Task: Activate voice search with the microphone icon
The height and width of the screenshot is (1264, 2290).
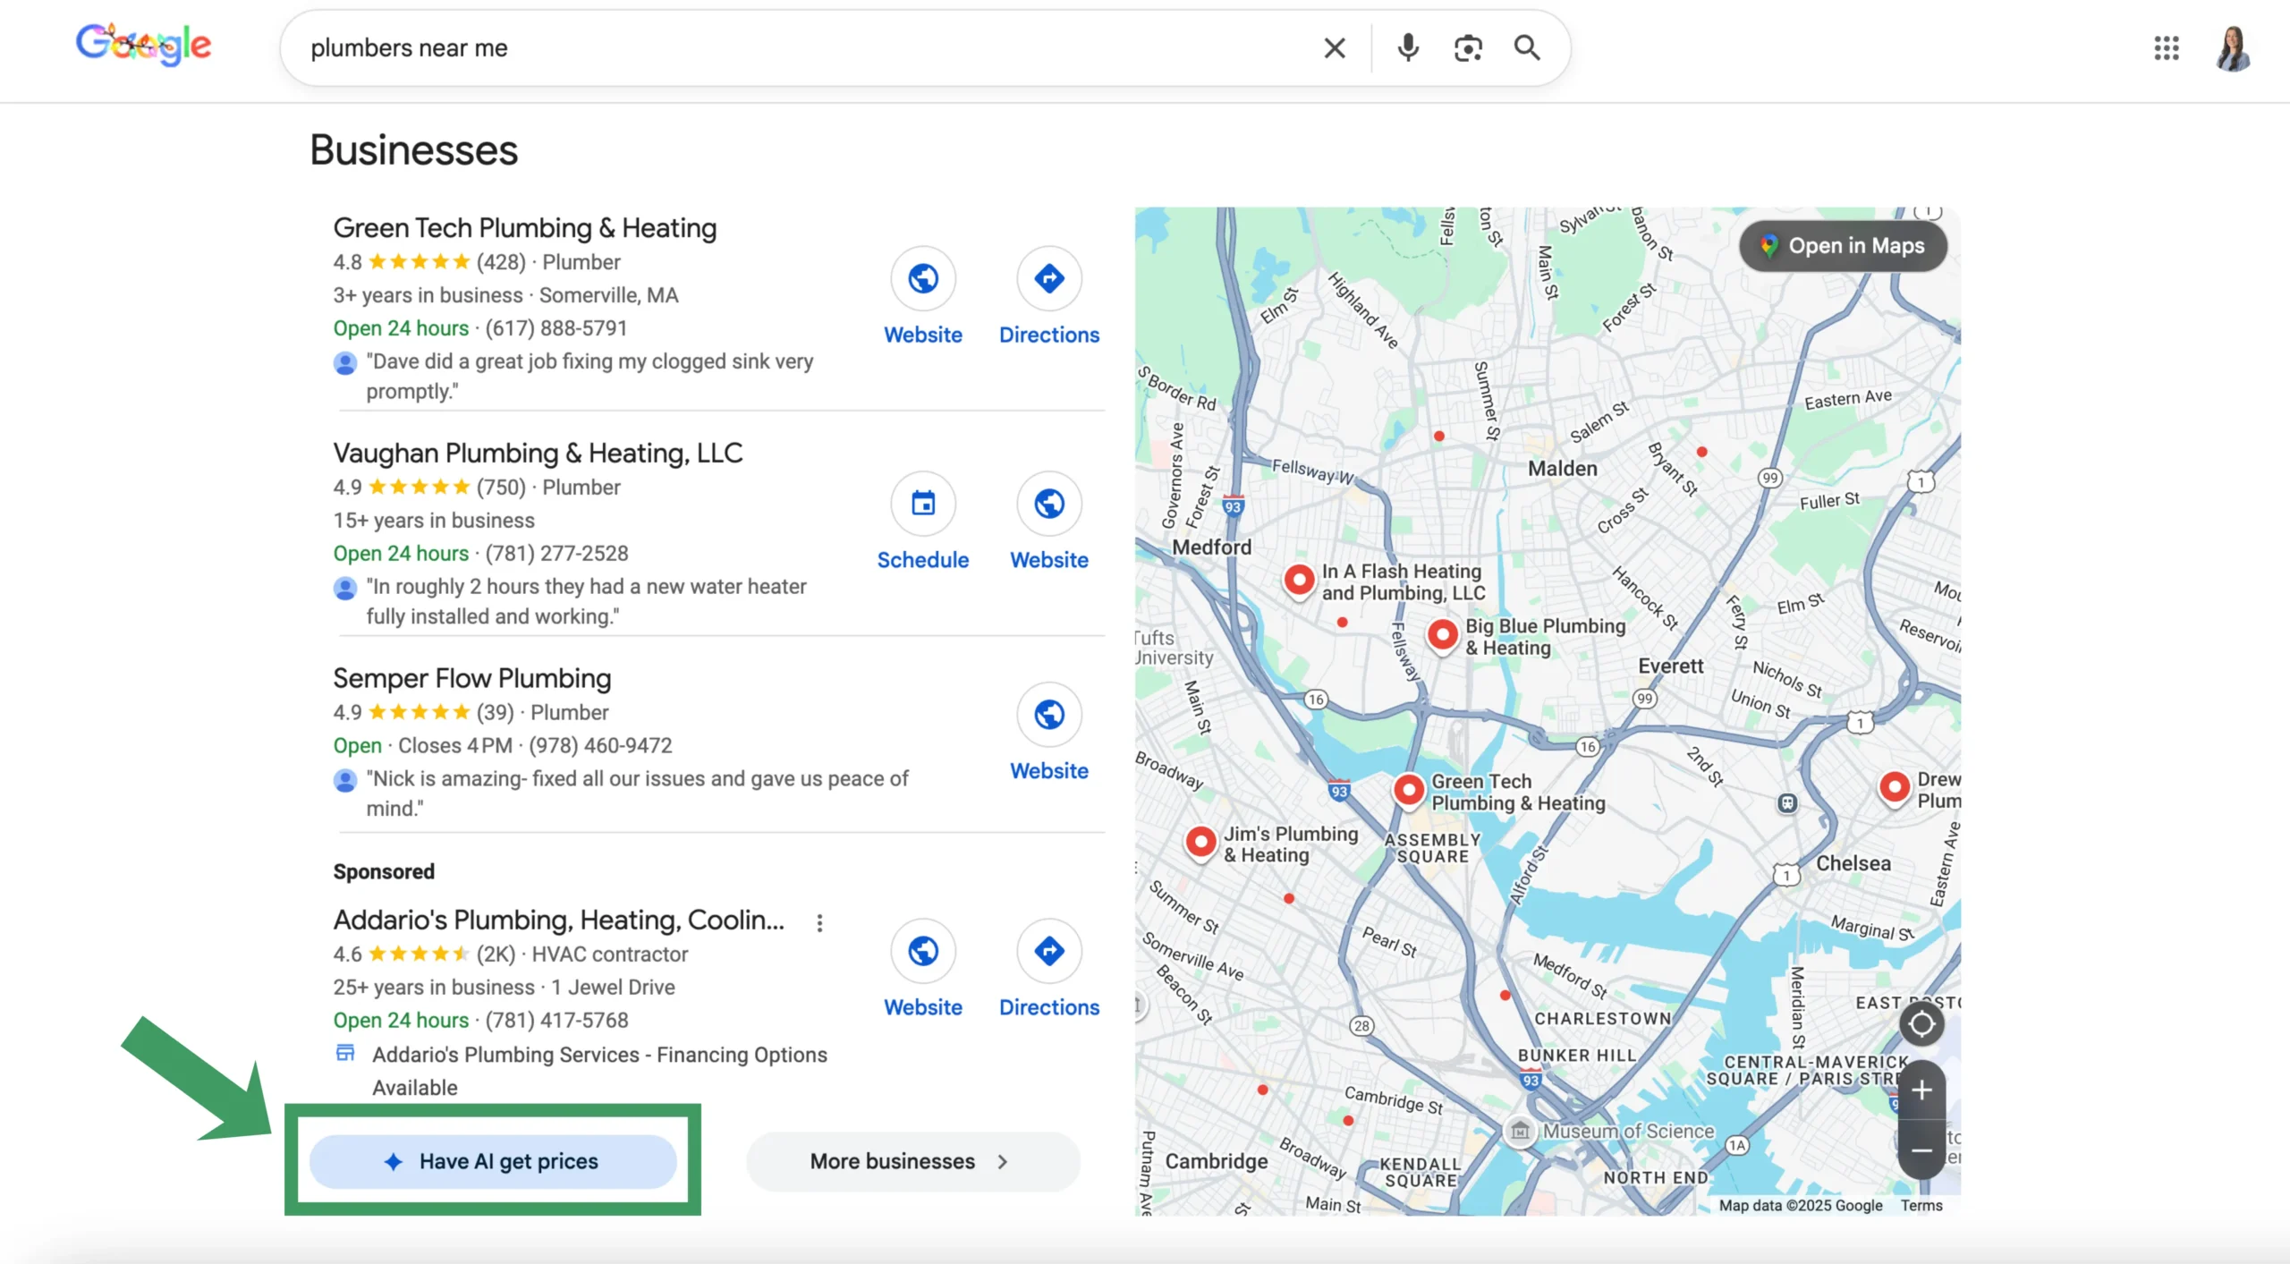Action: 1407,47
